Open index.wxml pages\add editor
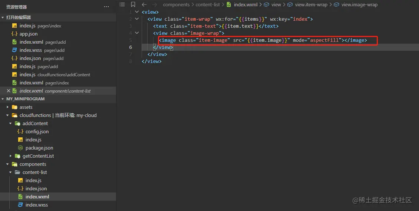The width and height of the screenshot is (419, 211). pyautogui.click(x=58, y=42)
